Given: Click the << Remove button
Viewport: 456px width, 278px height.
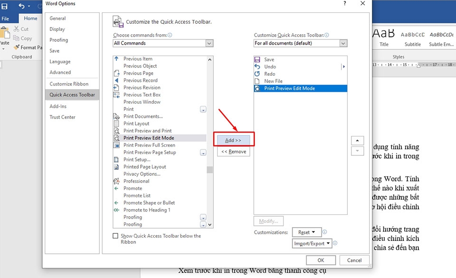Looking at the screenshot, I should (x=233, y=152).
